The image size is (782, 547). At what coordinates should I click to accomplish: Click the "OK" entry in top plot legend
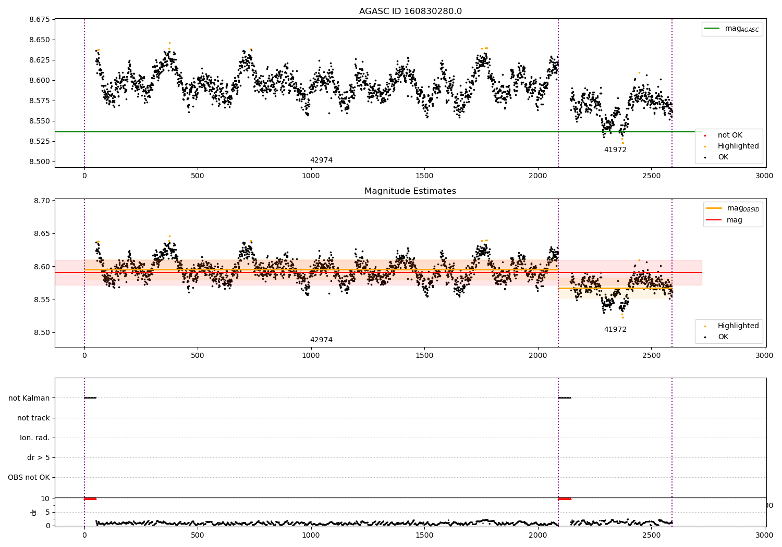click(723, 157)
